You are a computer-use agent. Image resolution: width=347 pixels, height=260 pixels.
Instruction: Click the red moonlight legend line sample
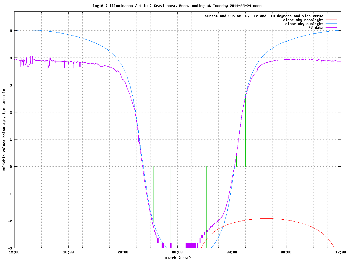[x=331, y=20]
